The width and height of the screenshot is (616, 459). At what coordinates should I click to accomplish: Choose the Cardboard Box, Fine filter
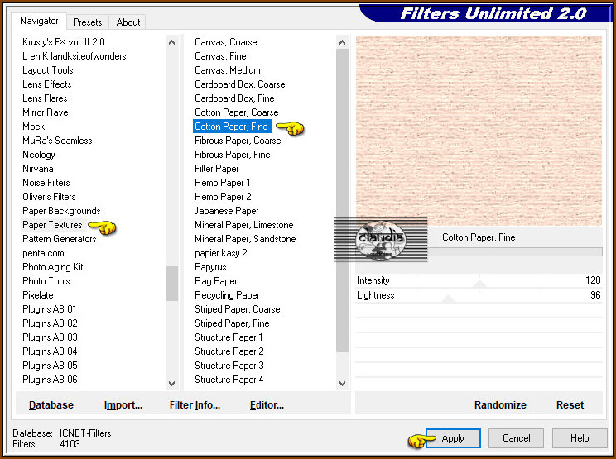coord(234,98)
